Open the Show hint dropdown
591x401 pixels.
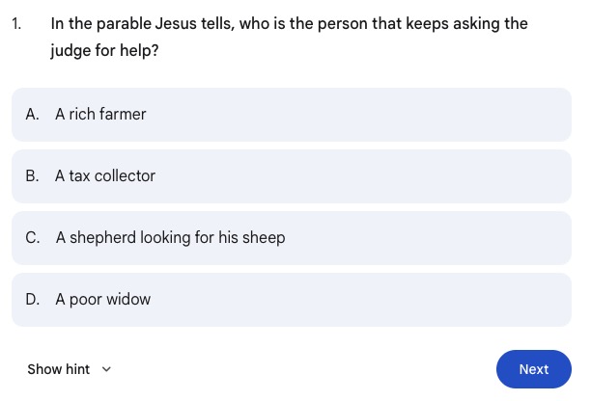(x=70, y=369)
